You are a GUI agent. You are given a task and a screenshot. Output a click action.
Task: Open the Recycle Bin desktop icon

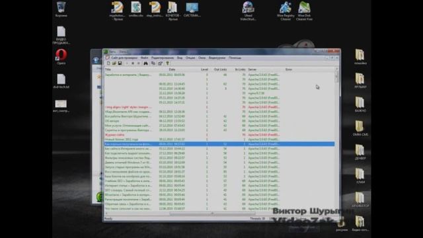pos(61,9)
